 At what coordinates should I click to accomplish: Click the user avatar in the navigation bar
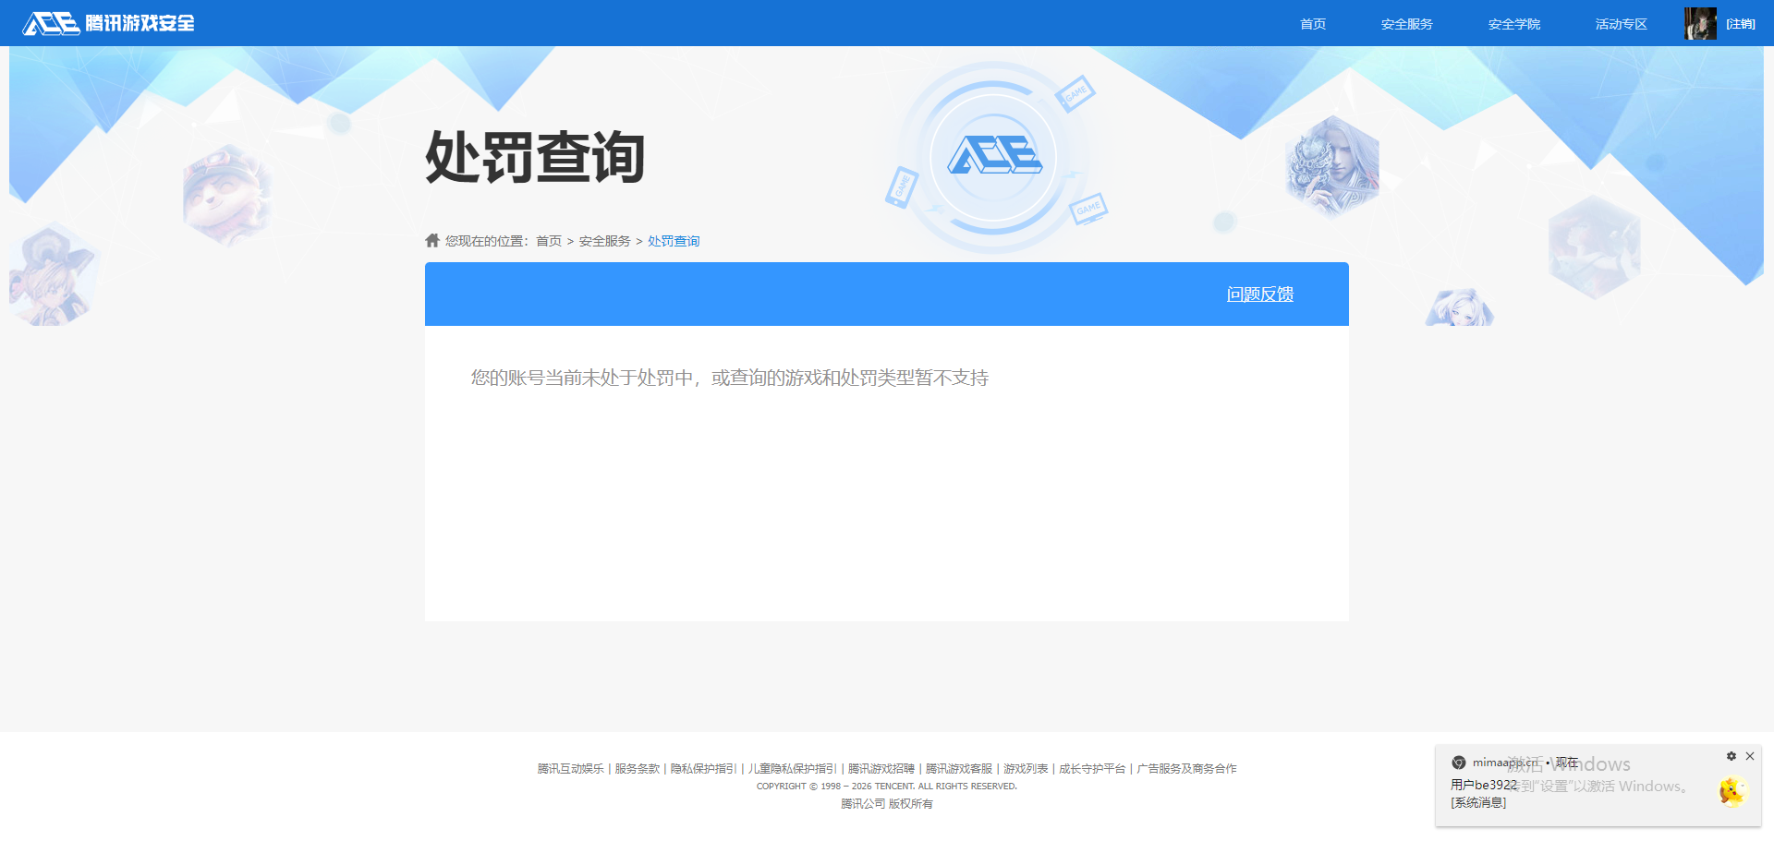(x=1700, y=23)
